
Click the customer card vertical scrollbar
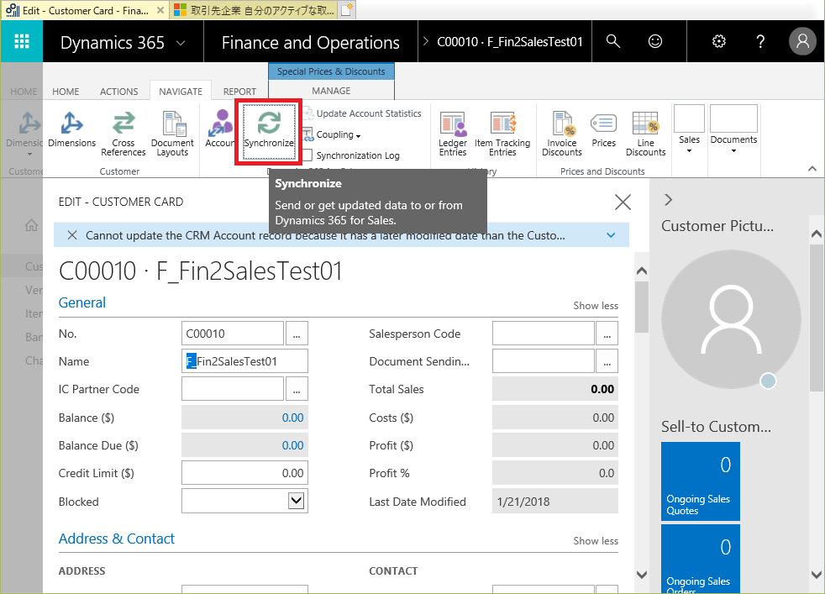(641, 308)
